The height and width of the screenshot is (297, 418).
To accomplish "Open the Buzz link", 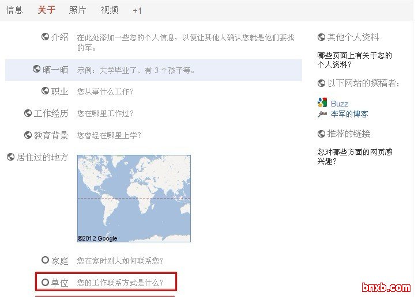I will click(x=340, y=104).
